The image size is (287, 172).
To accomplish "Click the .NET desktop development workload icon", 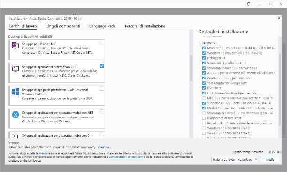I will pyautogui.click(x=16, y=46).
